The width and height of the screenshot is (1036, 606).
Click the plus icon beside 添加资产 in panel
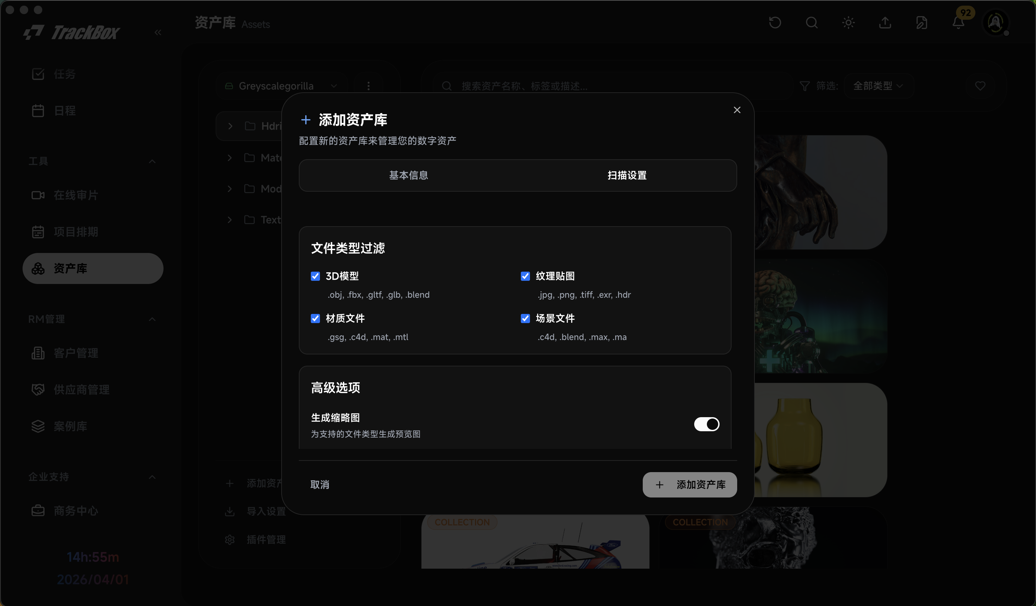tap(230, 483)
